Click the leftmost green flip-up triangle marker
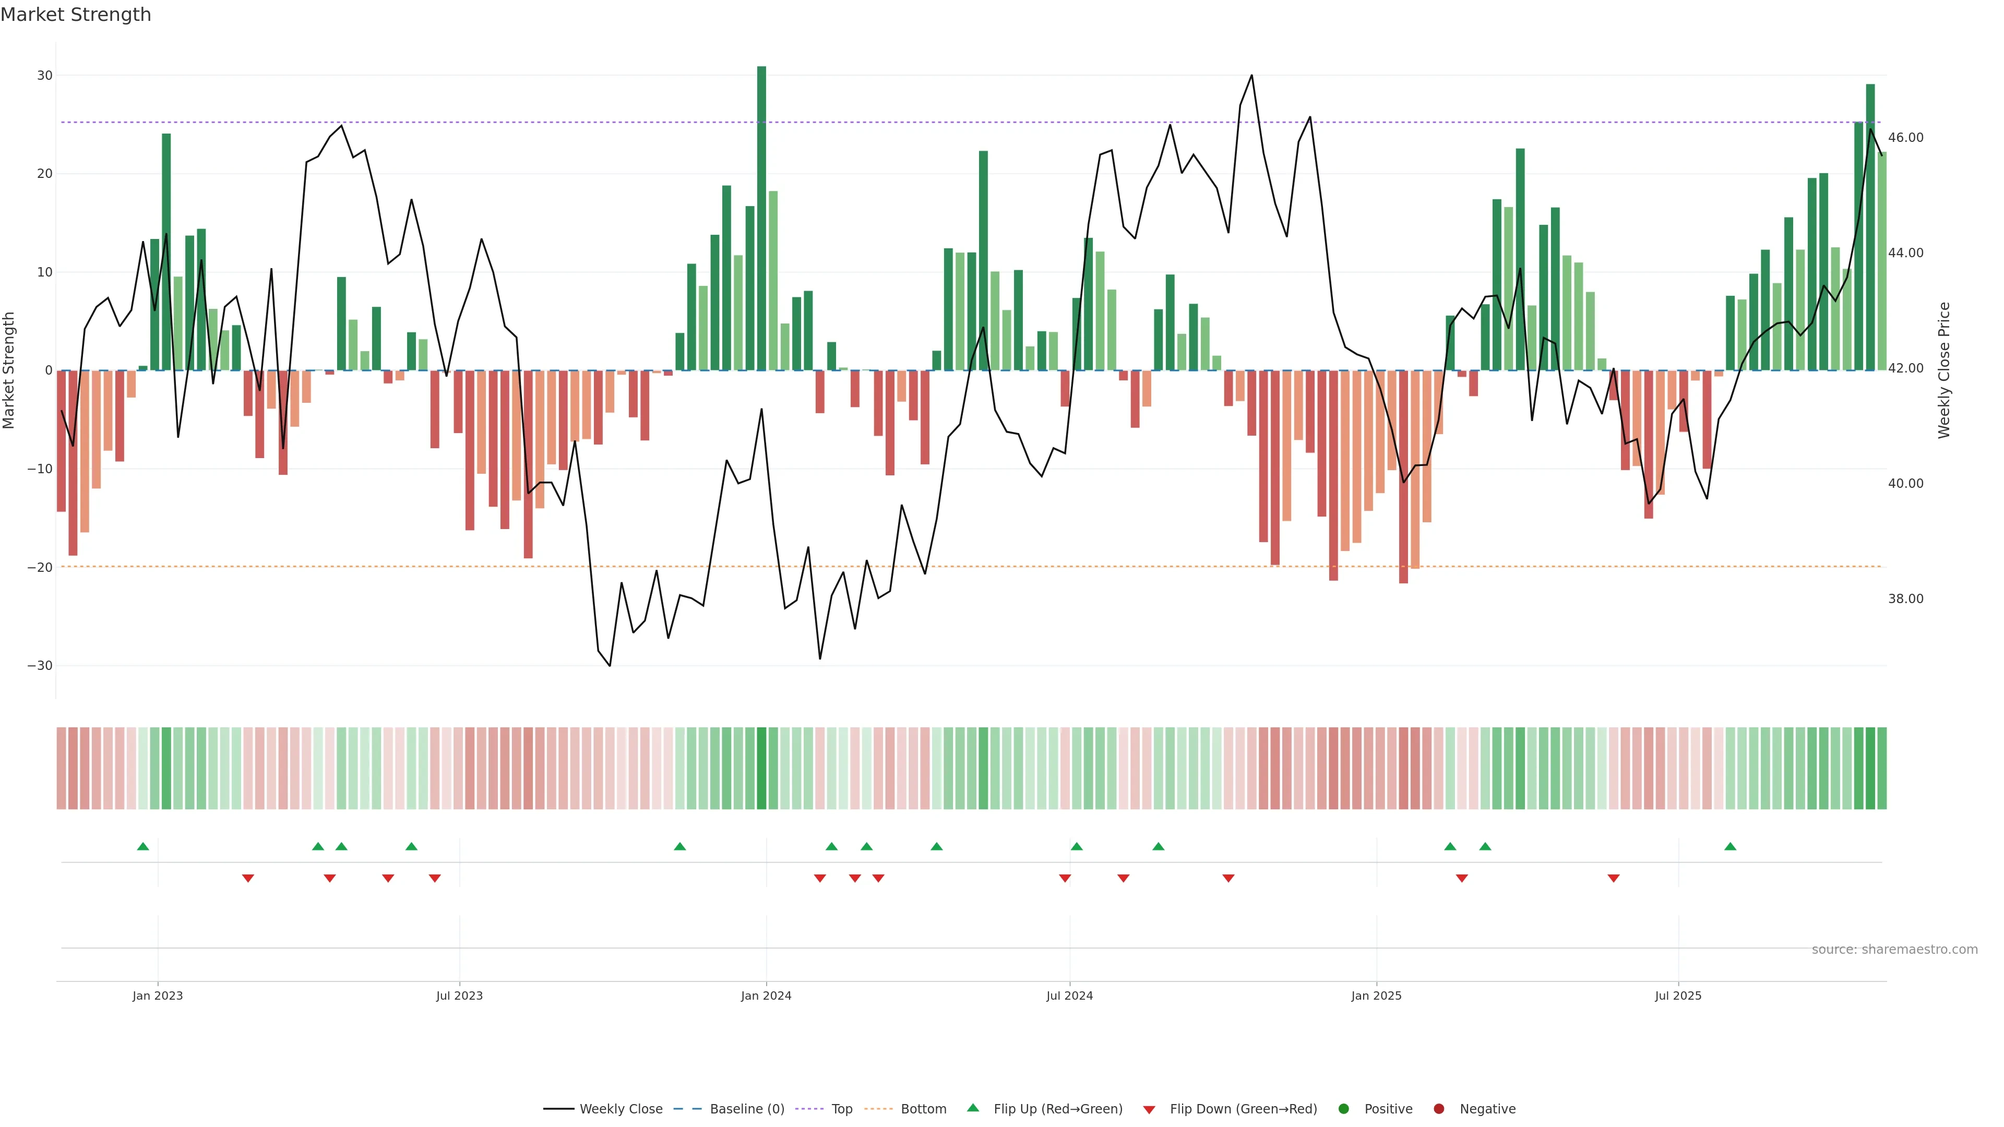Viewport: 2004px width, 1127px height. (x=143, y=846)
